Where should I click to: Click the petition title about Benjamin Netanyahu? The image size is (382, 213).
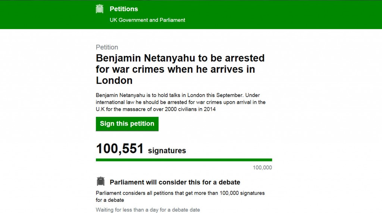[x=180, y=69]
